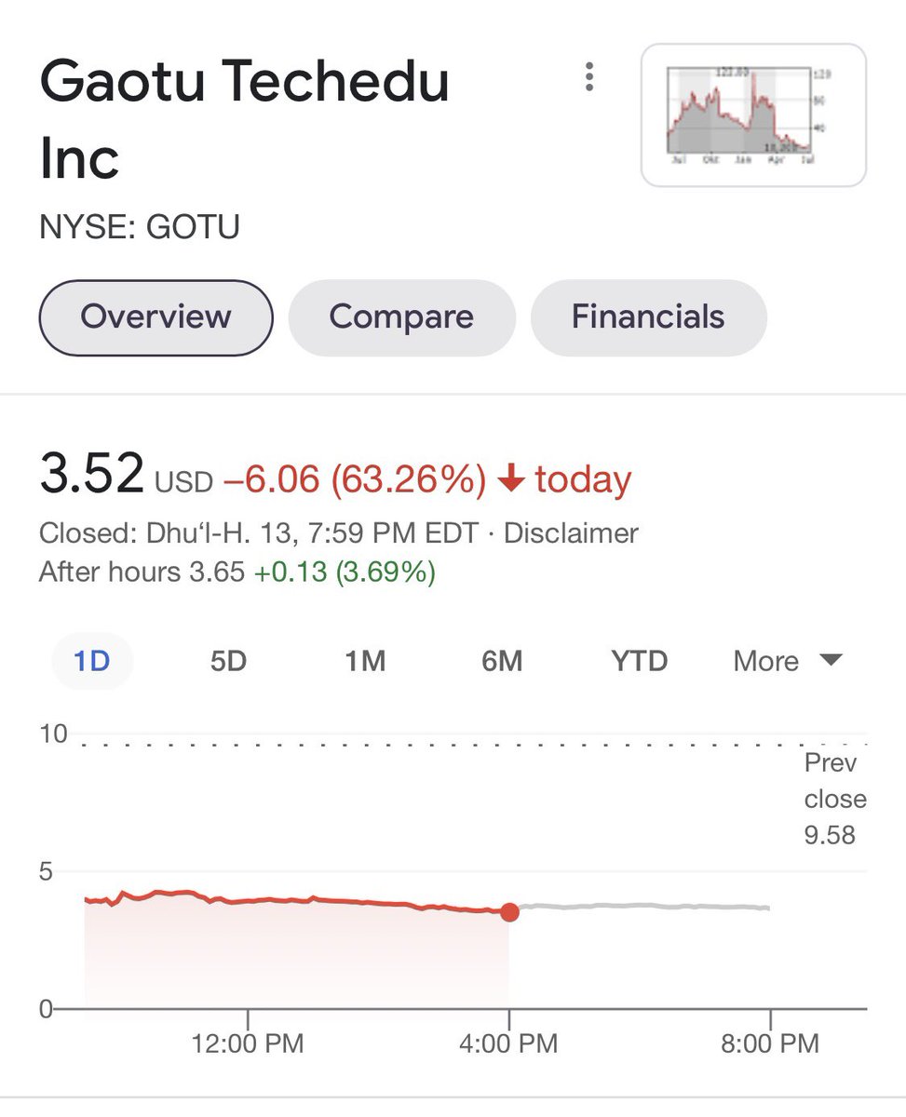Select the 5D chart range
This screenshot has width=906, height=1117.
point(228,662)
